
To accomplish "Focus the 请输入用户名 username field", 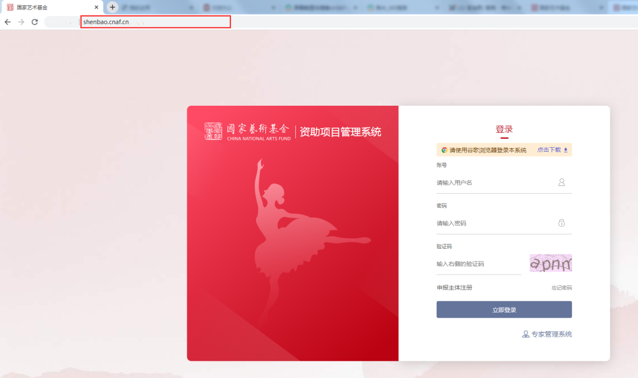I will [504, 183].
